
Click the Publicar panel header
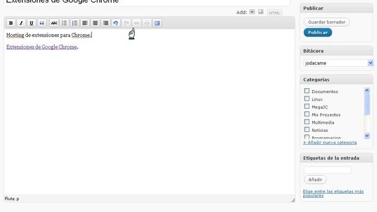click(x=336, y=8)
